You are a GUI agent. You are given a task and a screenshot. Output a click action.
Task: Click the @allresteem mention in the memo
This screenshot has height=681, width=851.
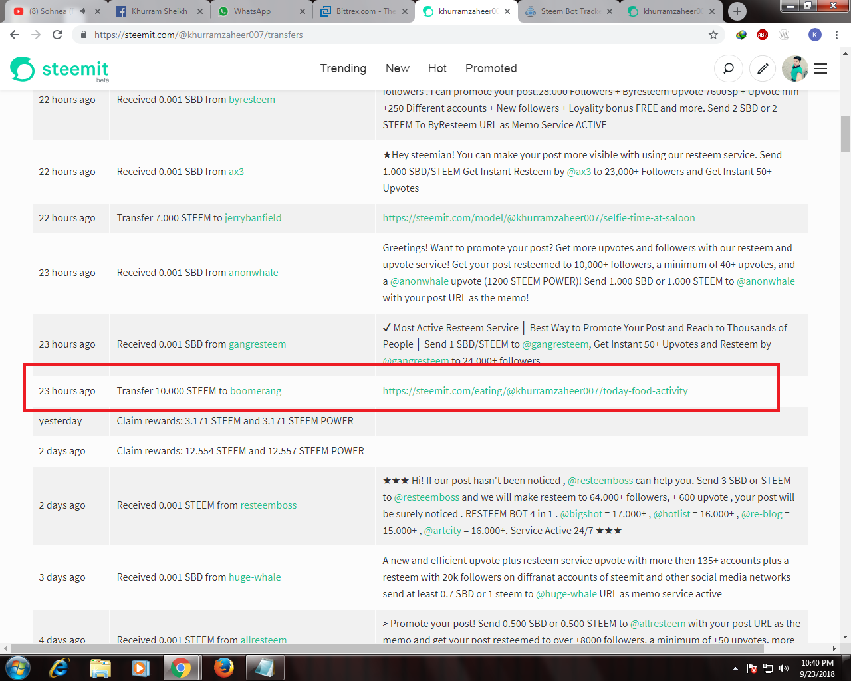[x=658, y=624]
